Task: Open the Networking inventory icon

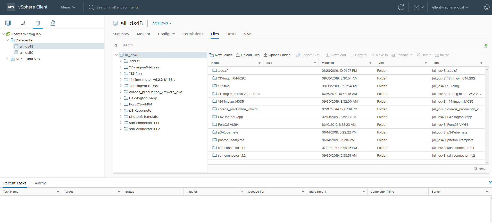Action: (x=53, y=23)
